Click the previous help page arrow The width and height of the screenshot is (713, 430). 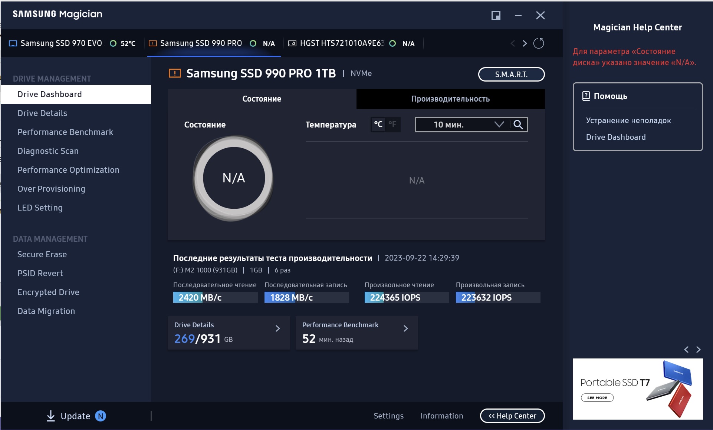[x=686, y=350]
